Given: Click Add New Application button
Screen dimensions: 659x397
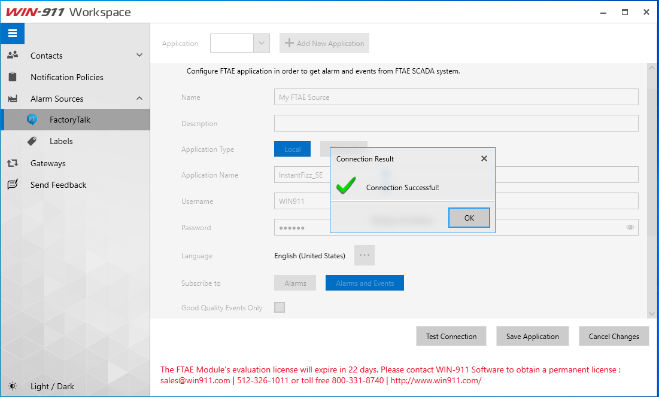Looking at the screenshot, I should pyautogui.click(x=324, y=43).
